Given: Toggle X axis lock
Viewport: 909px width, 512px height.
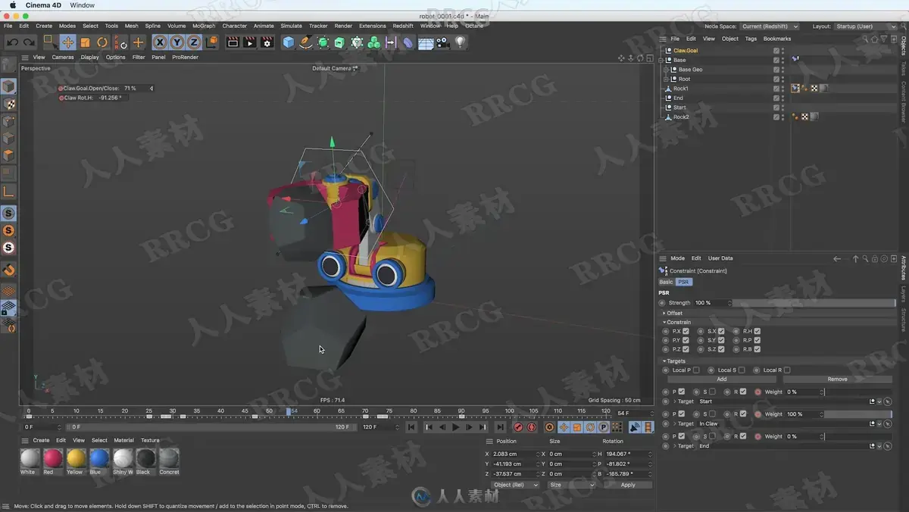Looking at the screenshot, I should (160, 42).
